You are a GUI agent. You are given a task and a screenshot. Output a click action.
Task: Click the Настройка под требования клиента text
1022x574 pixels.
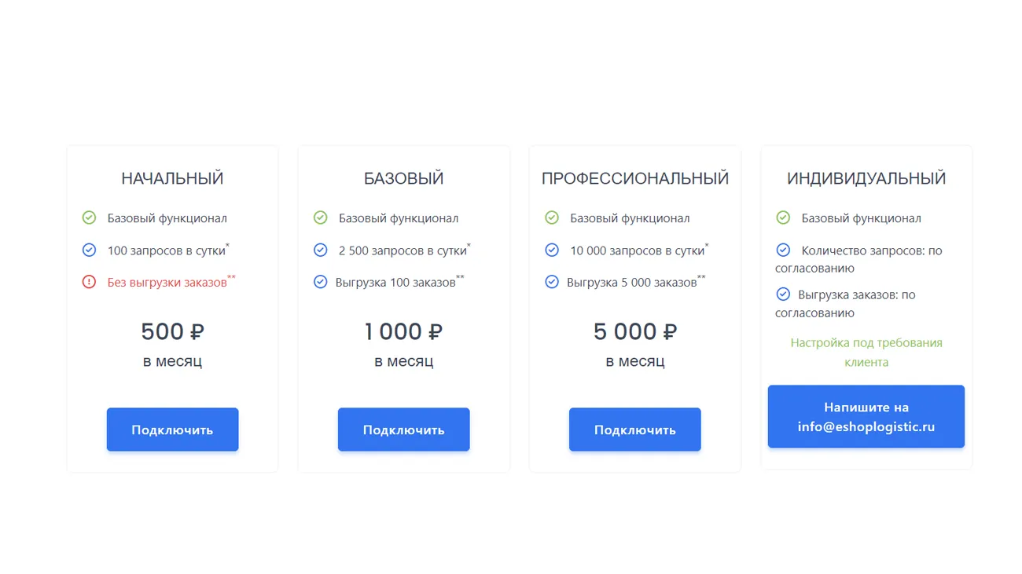pyautogui.click(x=866, y=353)
